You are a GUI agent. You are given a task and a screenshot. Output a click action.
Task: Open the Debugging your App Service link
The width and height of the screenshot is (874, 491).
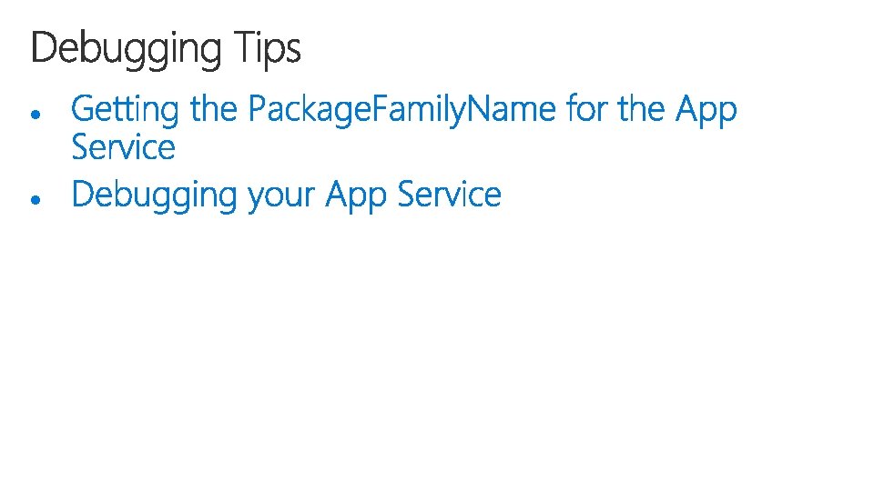click(x=286, y=195)
